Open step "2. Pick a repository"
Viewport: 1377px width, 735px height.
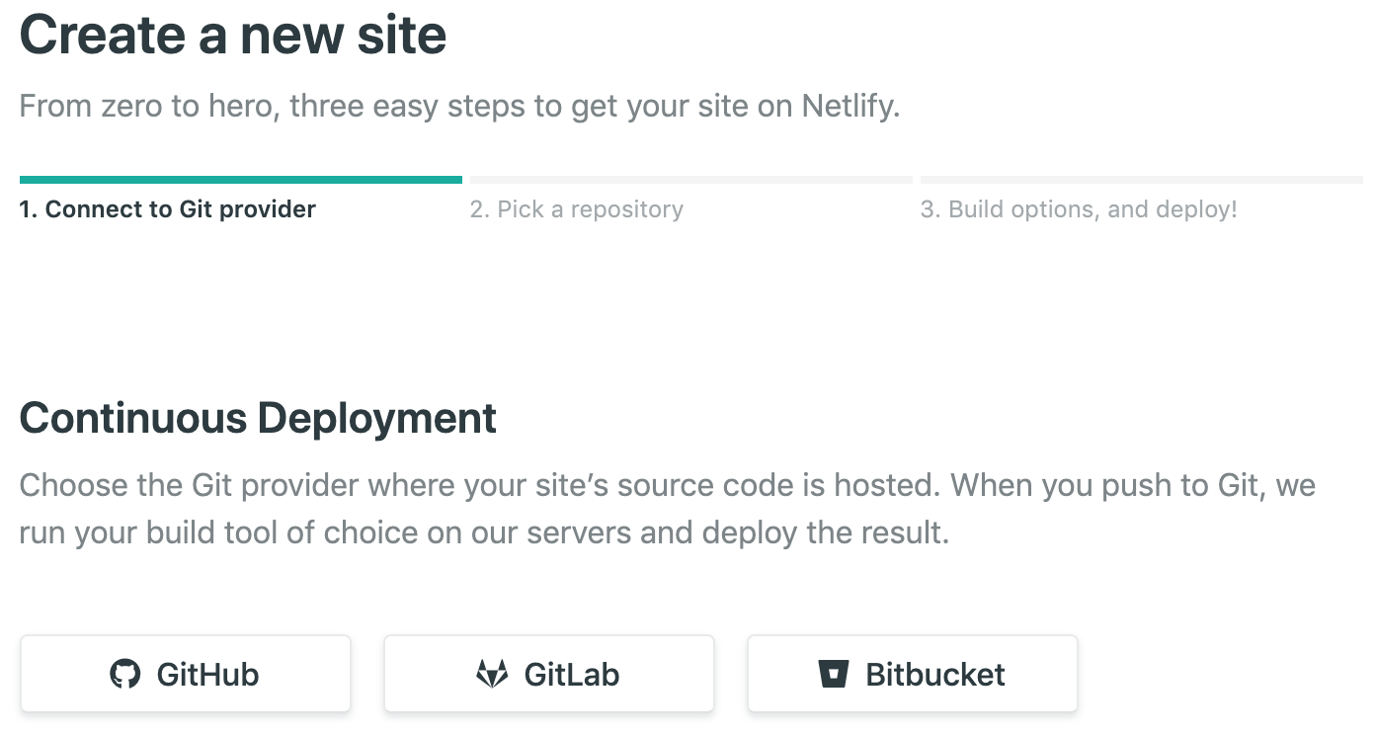coord(577,208)
